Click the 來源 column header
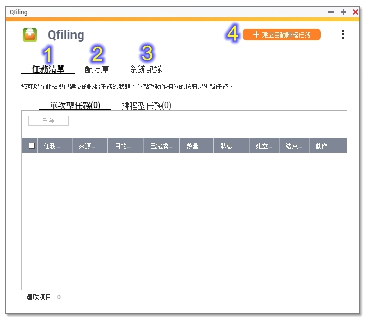Image resolution: width=365 pixels, height=320 pixels. 90,146
